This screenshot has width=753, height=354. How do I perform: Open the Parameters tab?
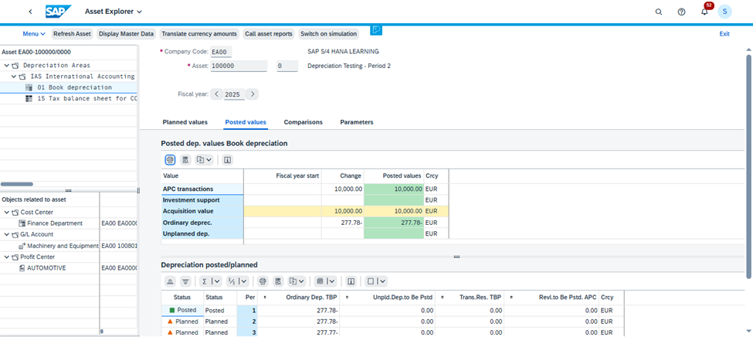tap(356, 122)
